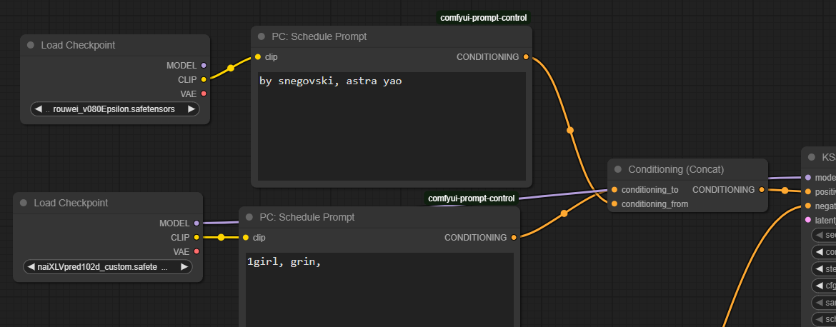This screenshot has width=836, height=327.
Task: Click the KSampler model input socket
Action: point(807,177)
